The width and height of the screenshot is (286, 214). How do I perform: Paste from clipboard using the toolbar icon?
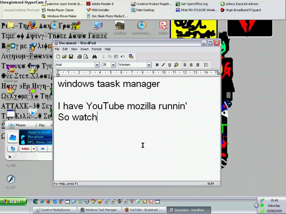(x=116, y=56)
